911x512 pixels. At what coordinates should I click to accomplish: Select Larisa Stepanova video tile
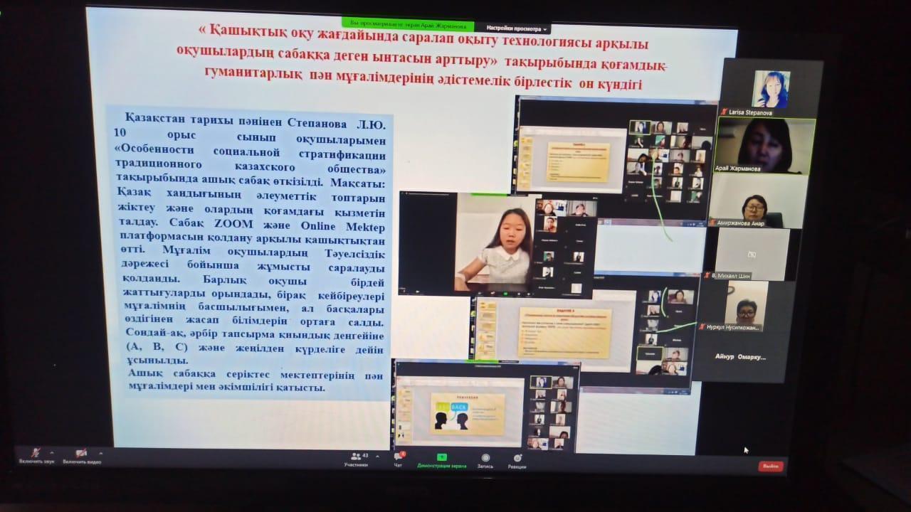pos(771,89)
